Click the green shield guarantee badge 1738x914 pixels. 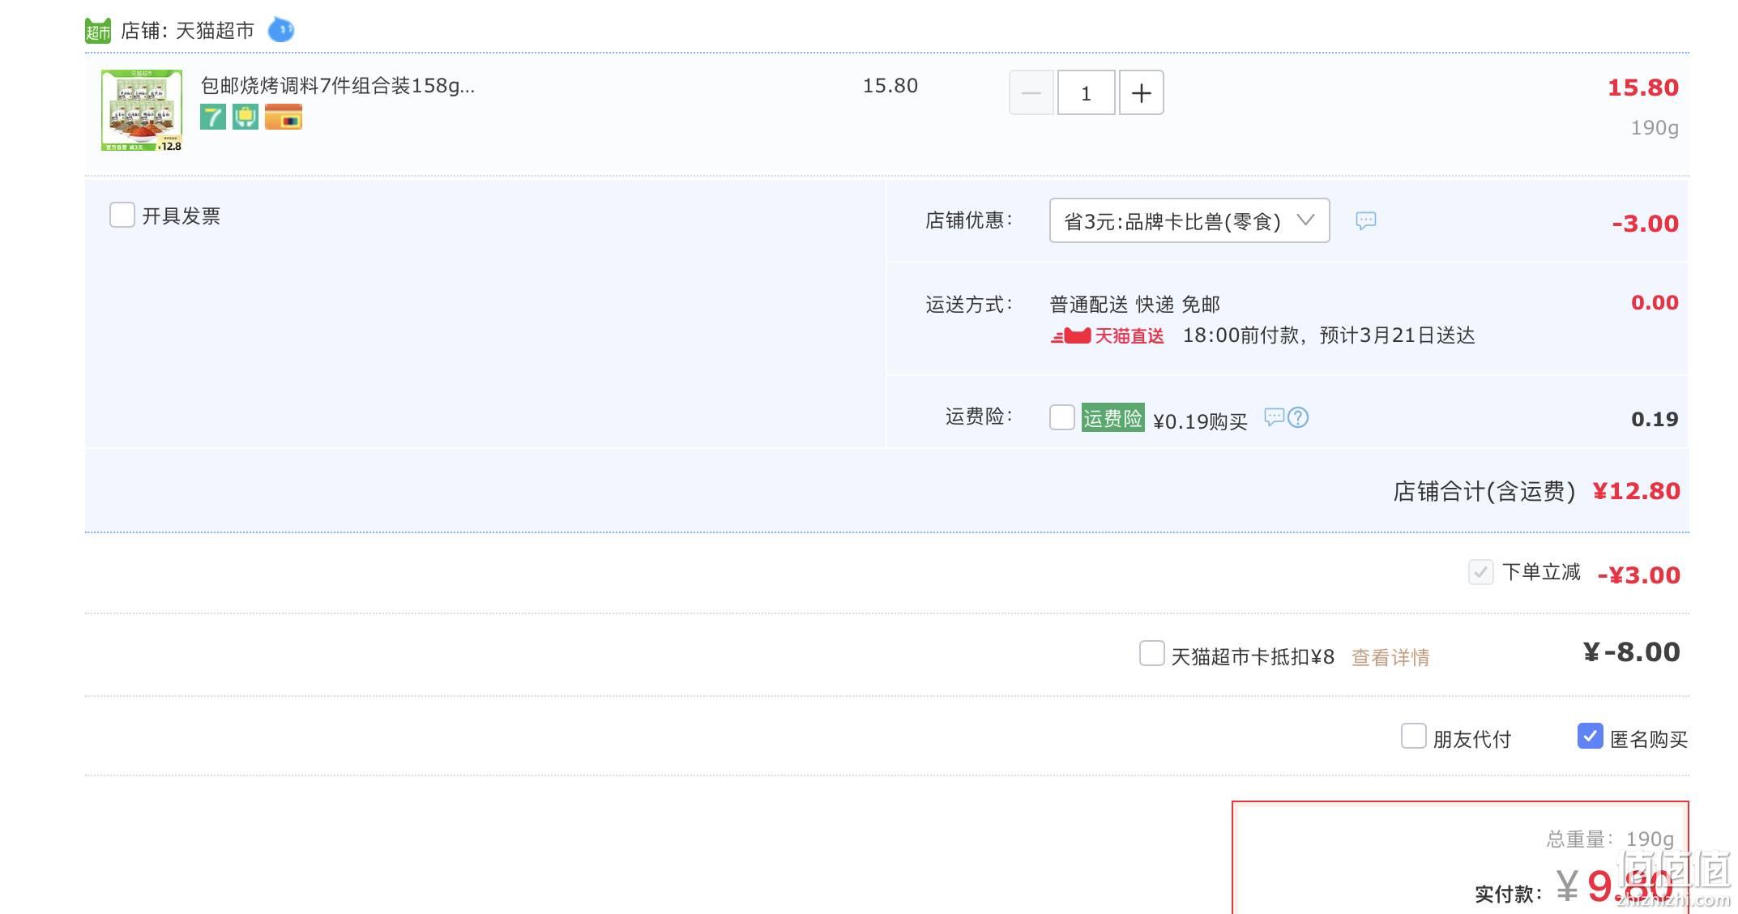tap(246, 117)
